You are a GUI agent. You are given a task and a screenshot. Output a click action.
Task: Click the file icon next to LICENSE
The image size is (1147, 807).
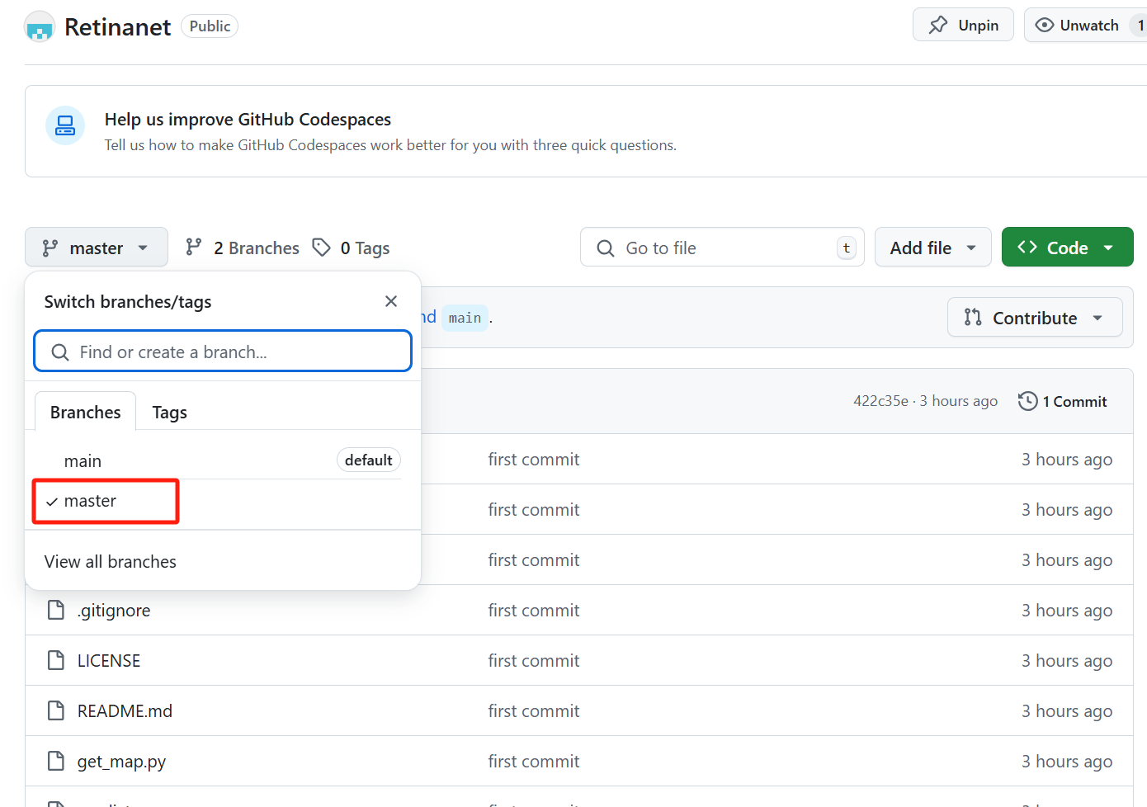(56, 660)
